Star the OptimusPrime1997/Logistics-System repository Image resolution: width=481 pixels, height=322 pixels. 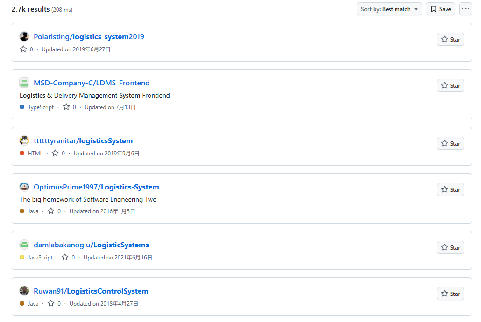450,190
